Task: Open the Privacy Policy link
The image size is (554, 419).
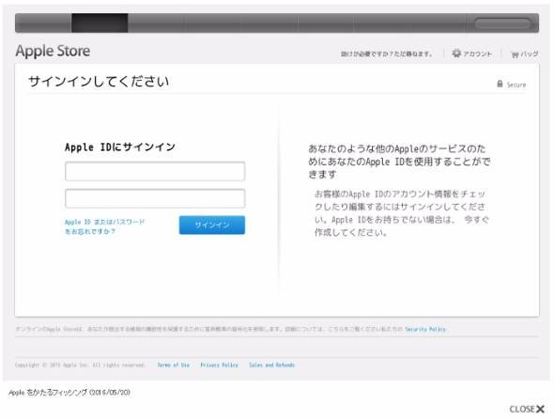Action: click(x=220, y=365)
